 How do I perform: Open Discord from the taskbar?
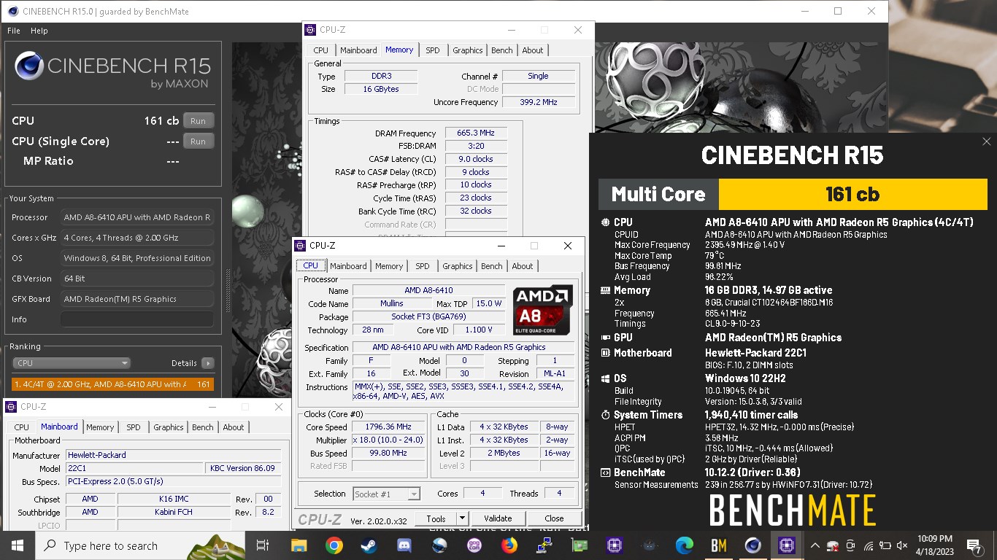[x=404, y=545]
